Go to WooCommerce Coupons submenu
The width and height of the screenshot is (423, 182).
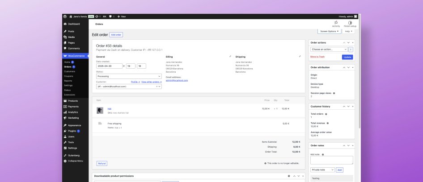[x=68, y=76]
